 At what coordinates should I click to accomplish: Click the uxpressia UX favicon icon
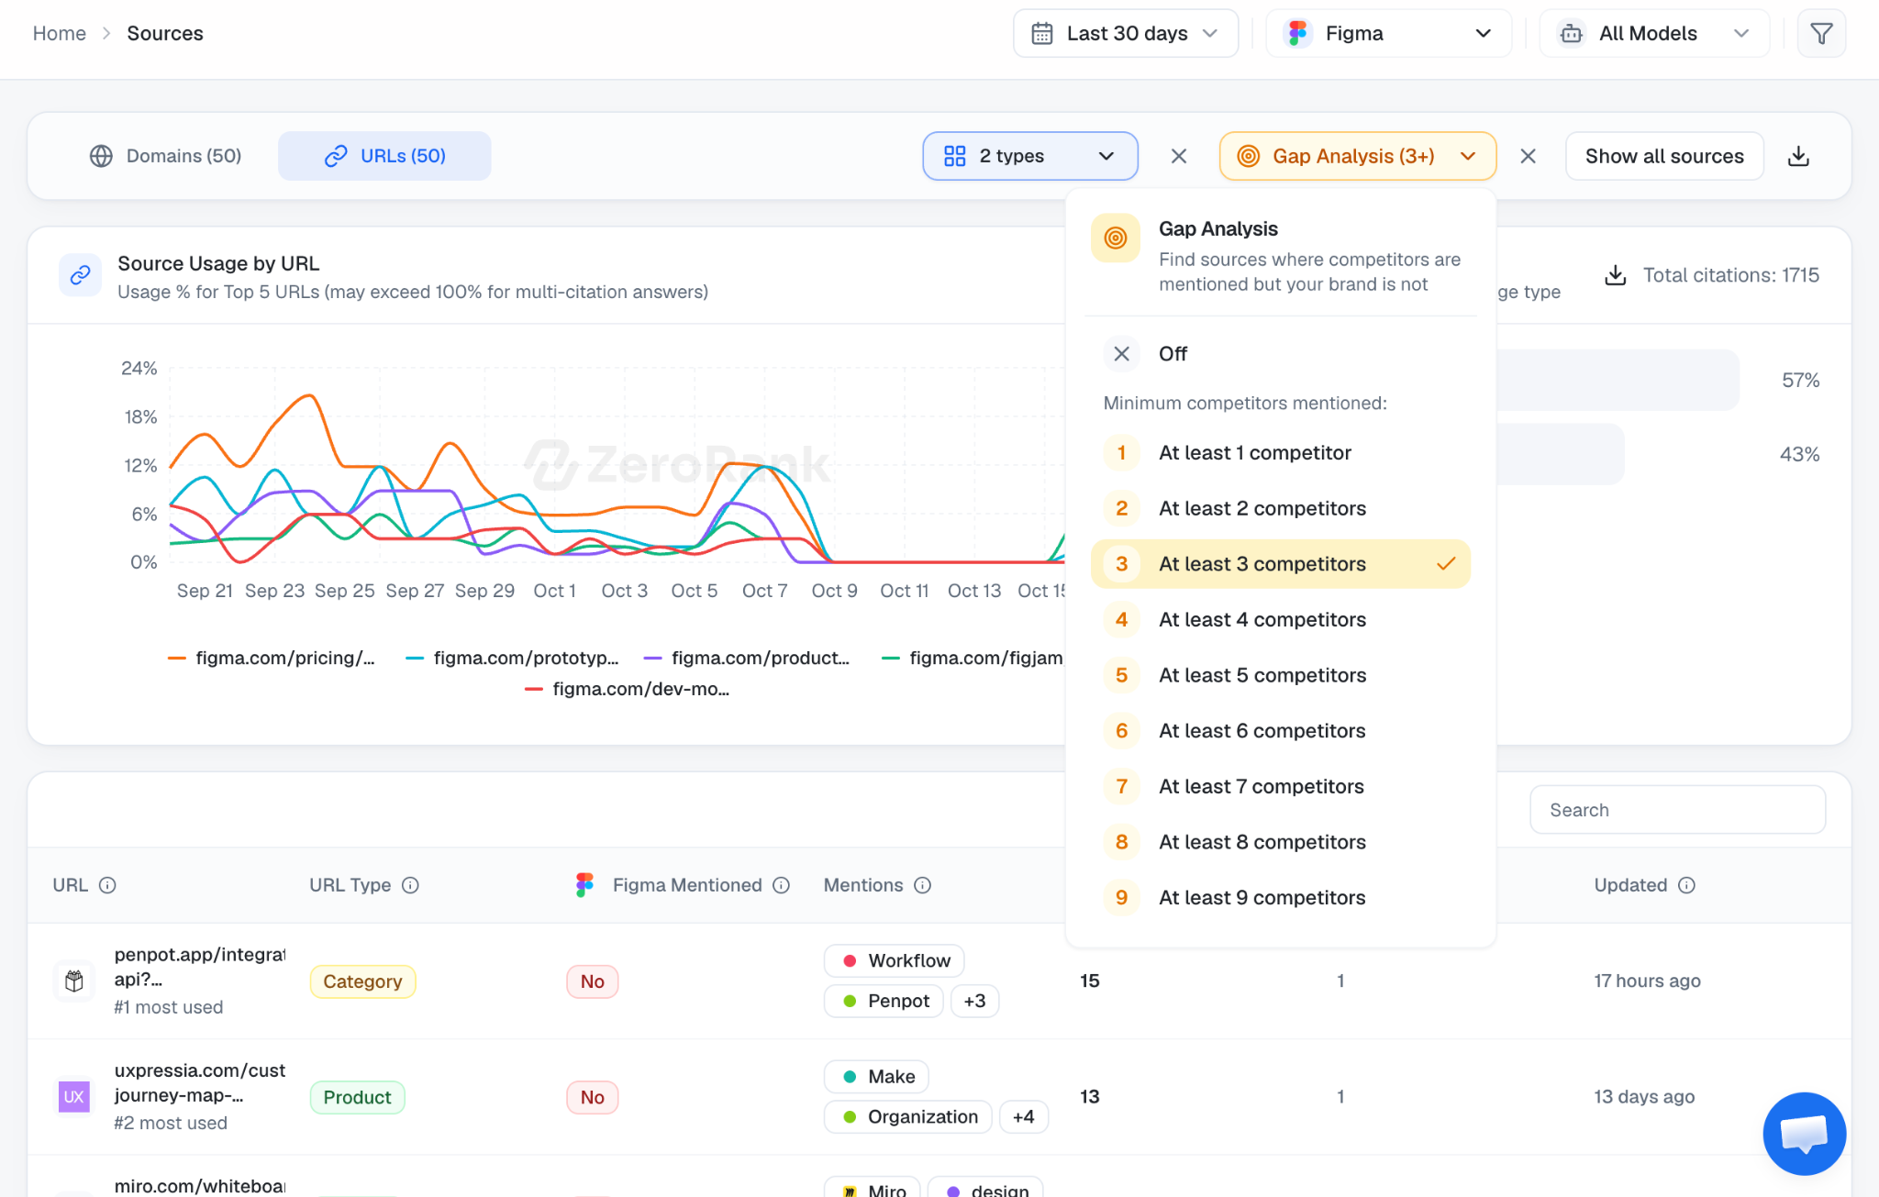point(74,1096)
